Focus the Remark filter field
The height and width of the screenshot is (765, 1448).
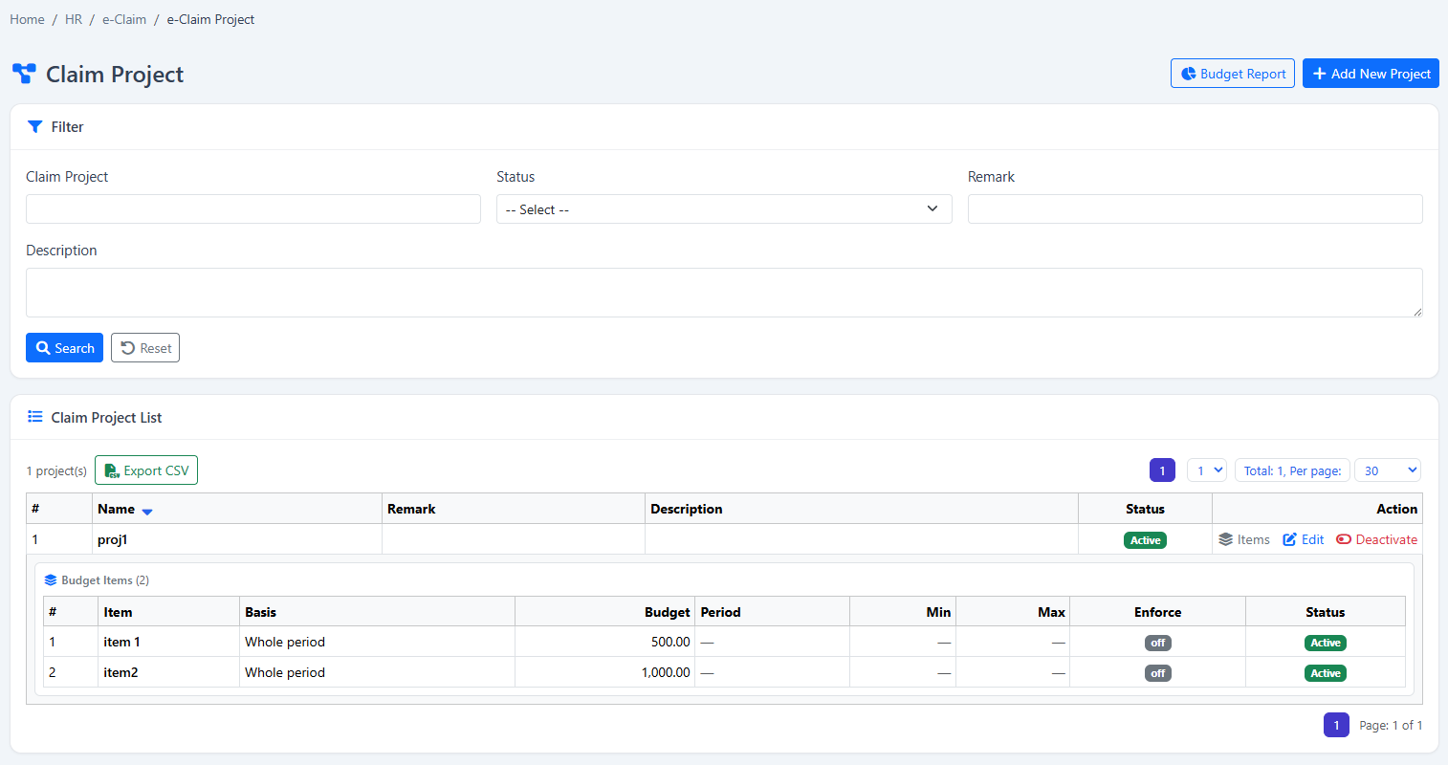1196,209
